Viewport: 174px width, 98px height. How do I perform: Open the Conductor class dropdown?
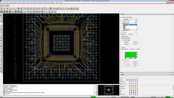(x=130, y=19)
